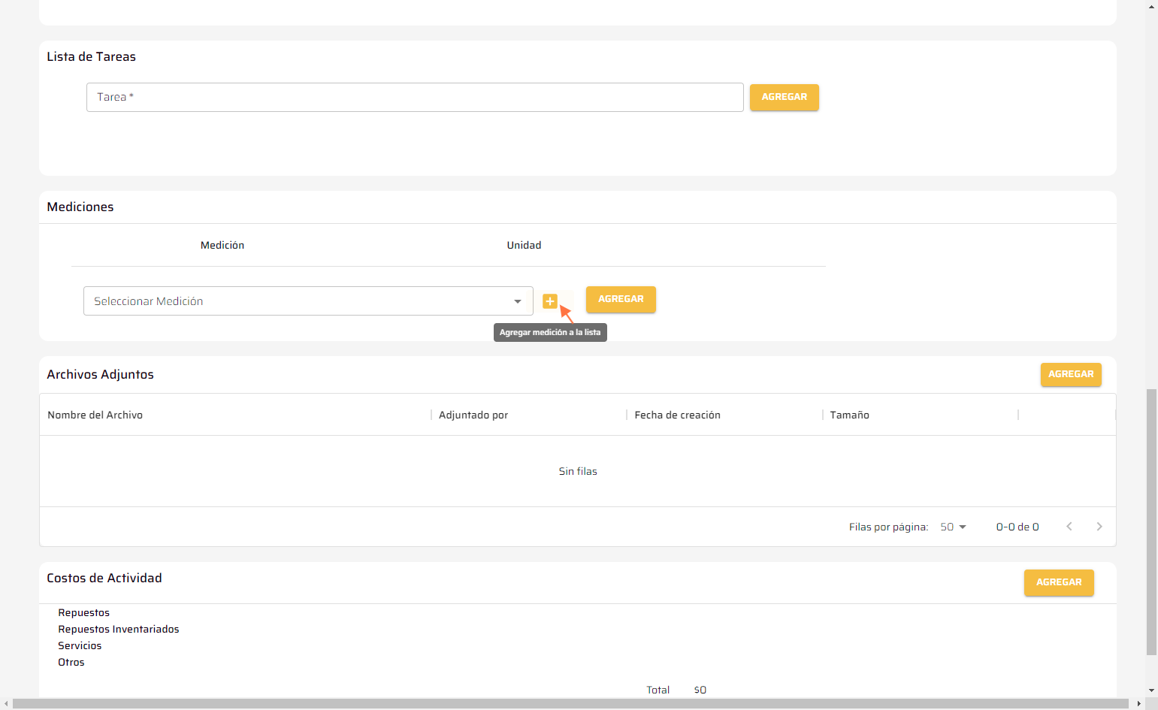Click the Lista de Tareas heading

(91, 57)
